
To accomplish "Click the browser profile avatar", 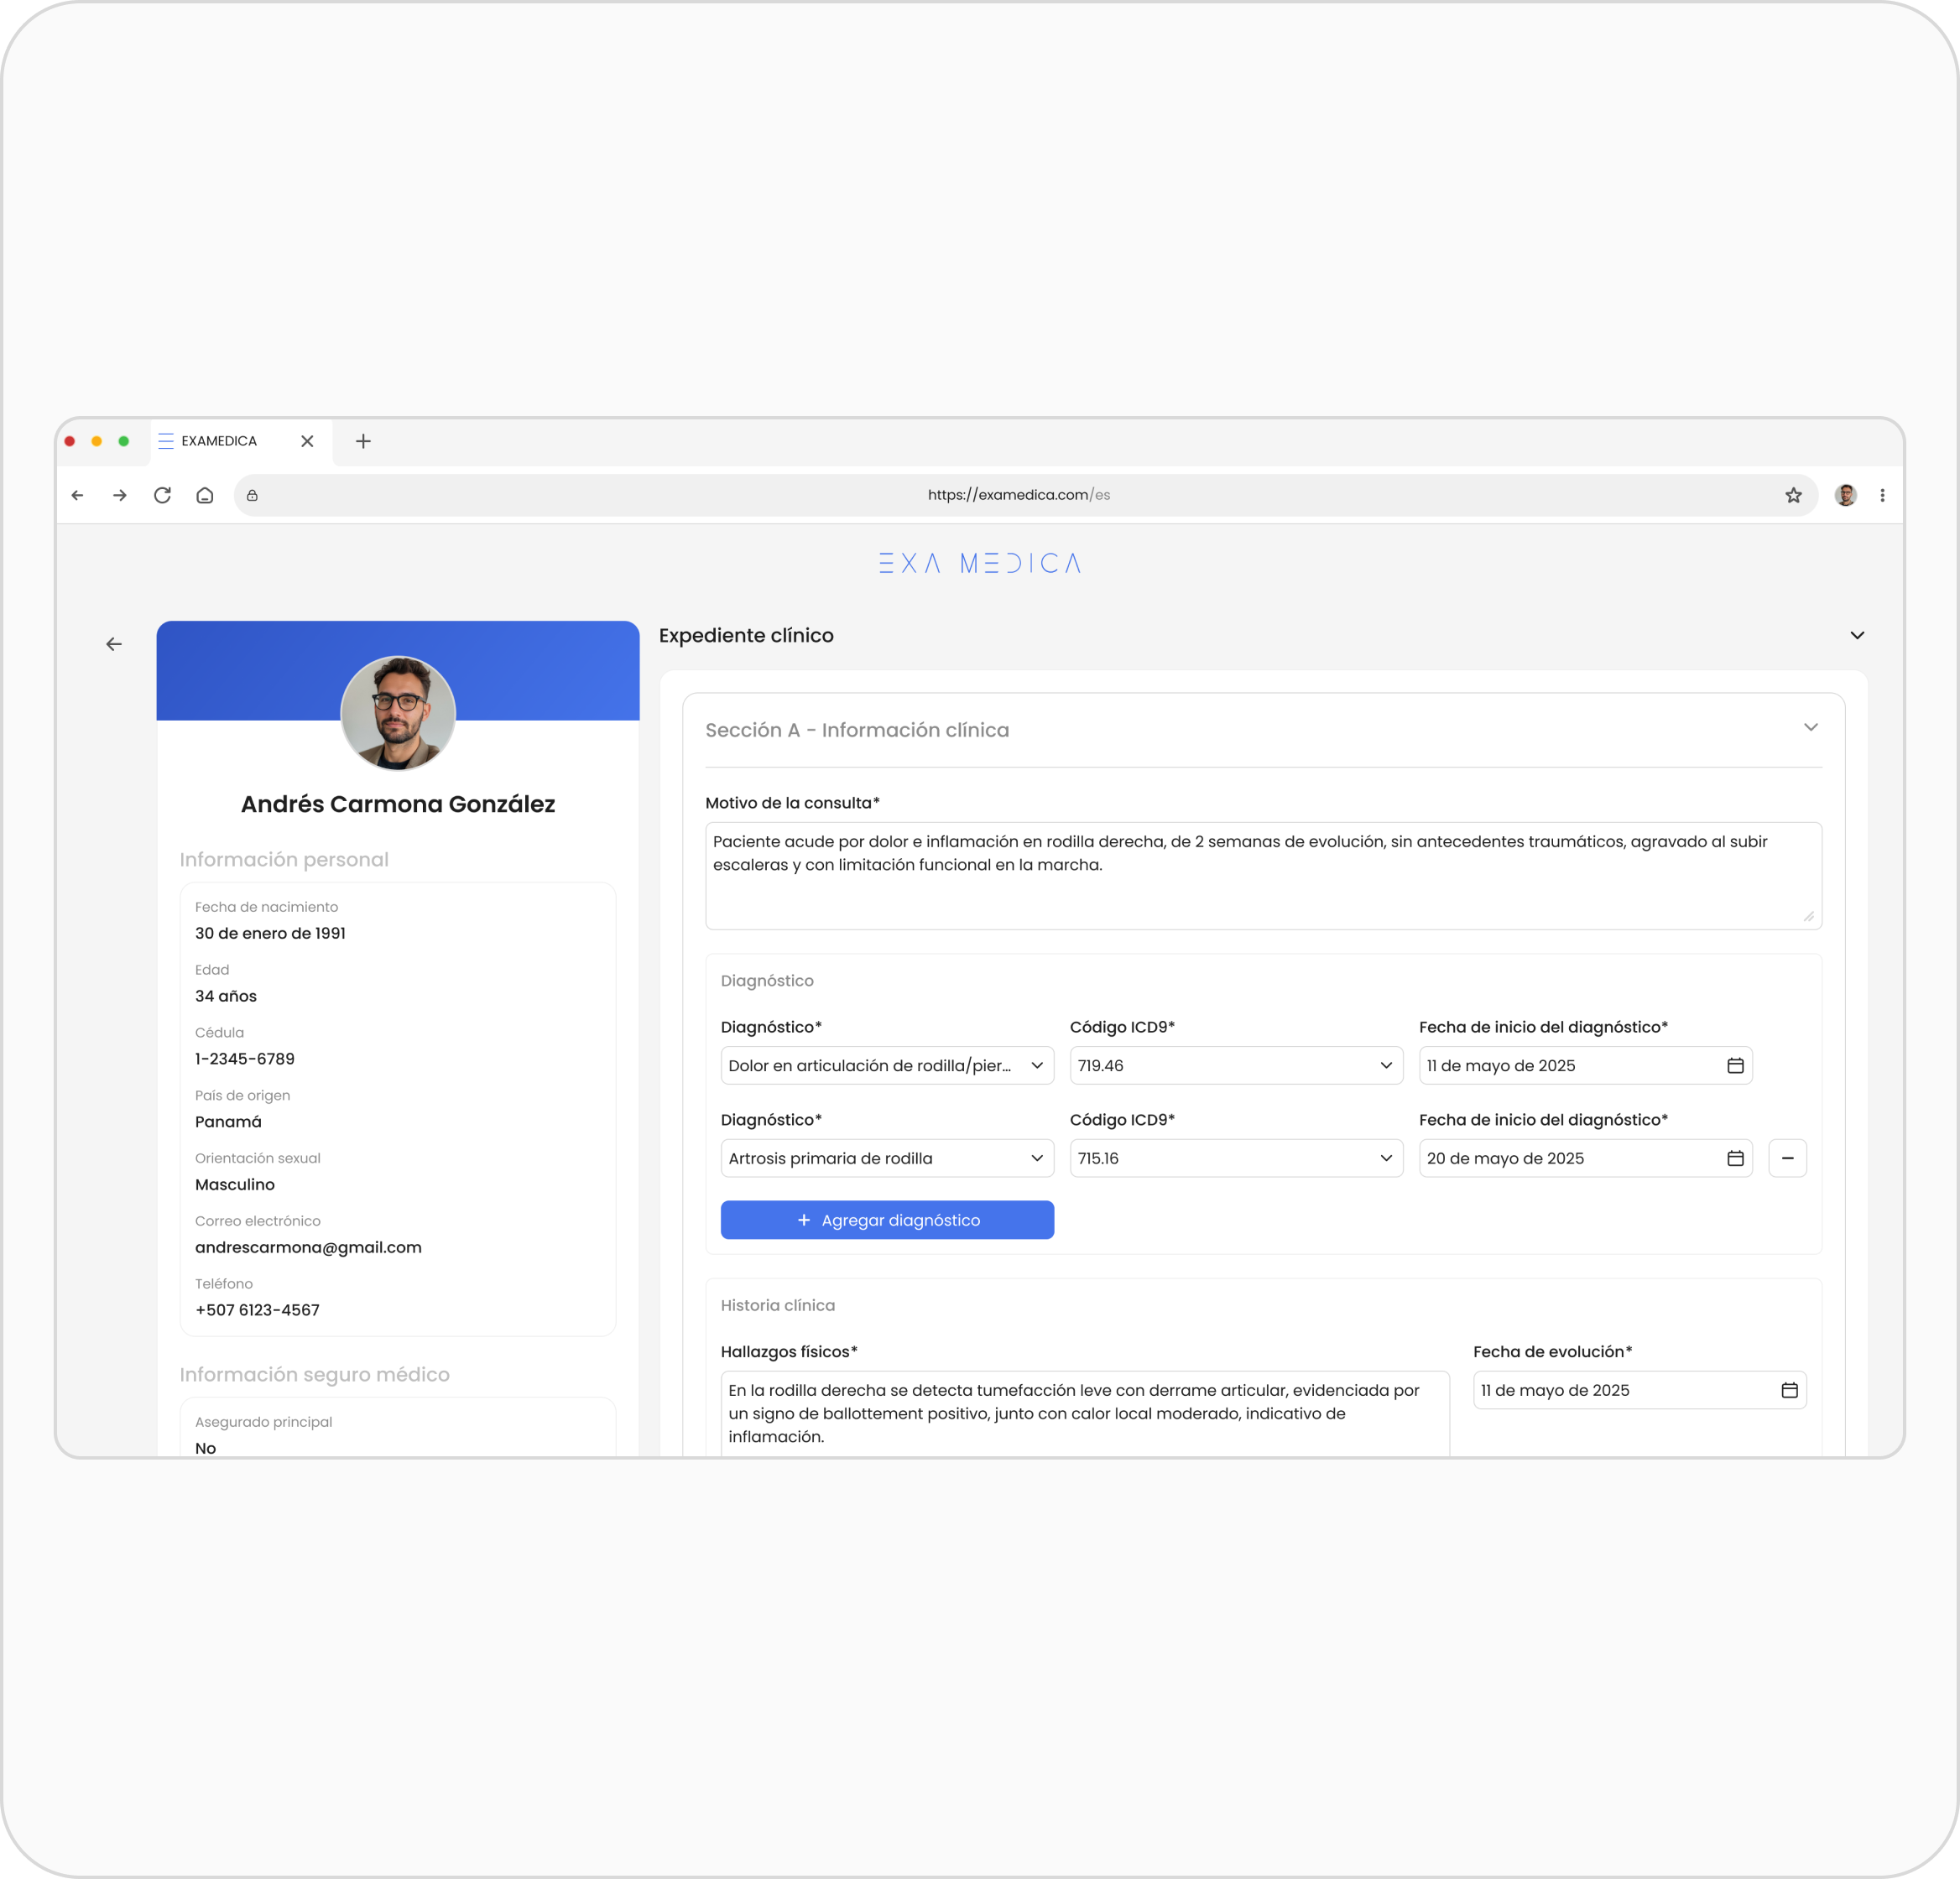I will (1845, 495).
